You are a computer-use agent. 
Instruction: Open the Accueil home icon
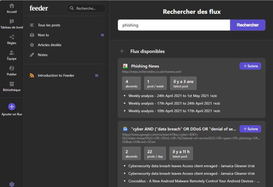coord(12,6)
